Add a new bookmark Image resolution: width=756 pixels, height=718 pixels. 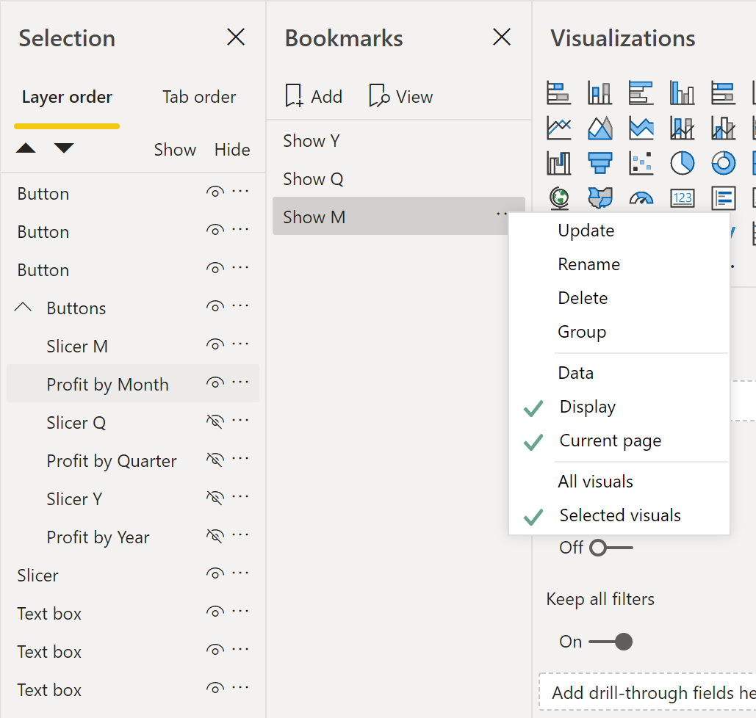314,96
